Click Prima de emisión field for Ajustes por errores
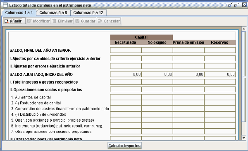Image resolution: width=248 pixels, height=151 pixels. tap(188, 66)
